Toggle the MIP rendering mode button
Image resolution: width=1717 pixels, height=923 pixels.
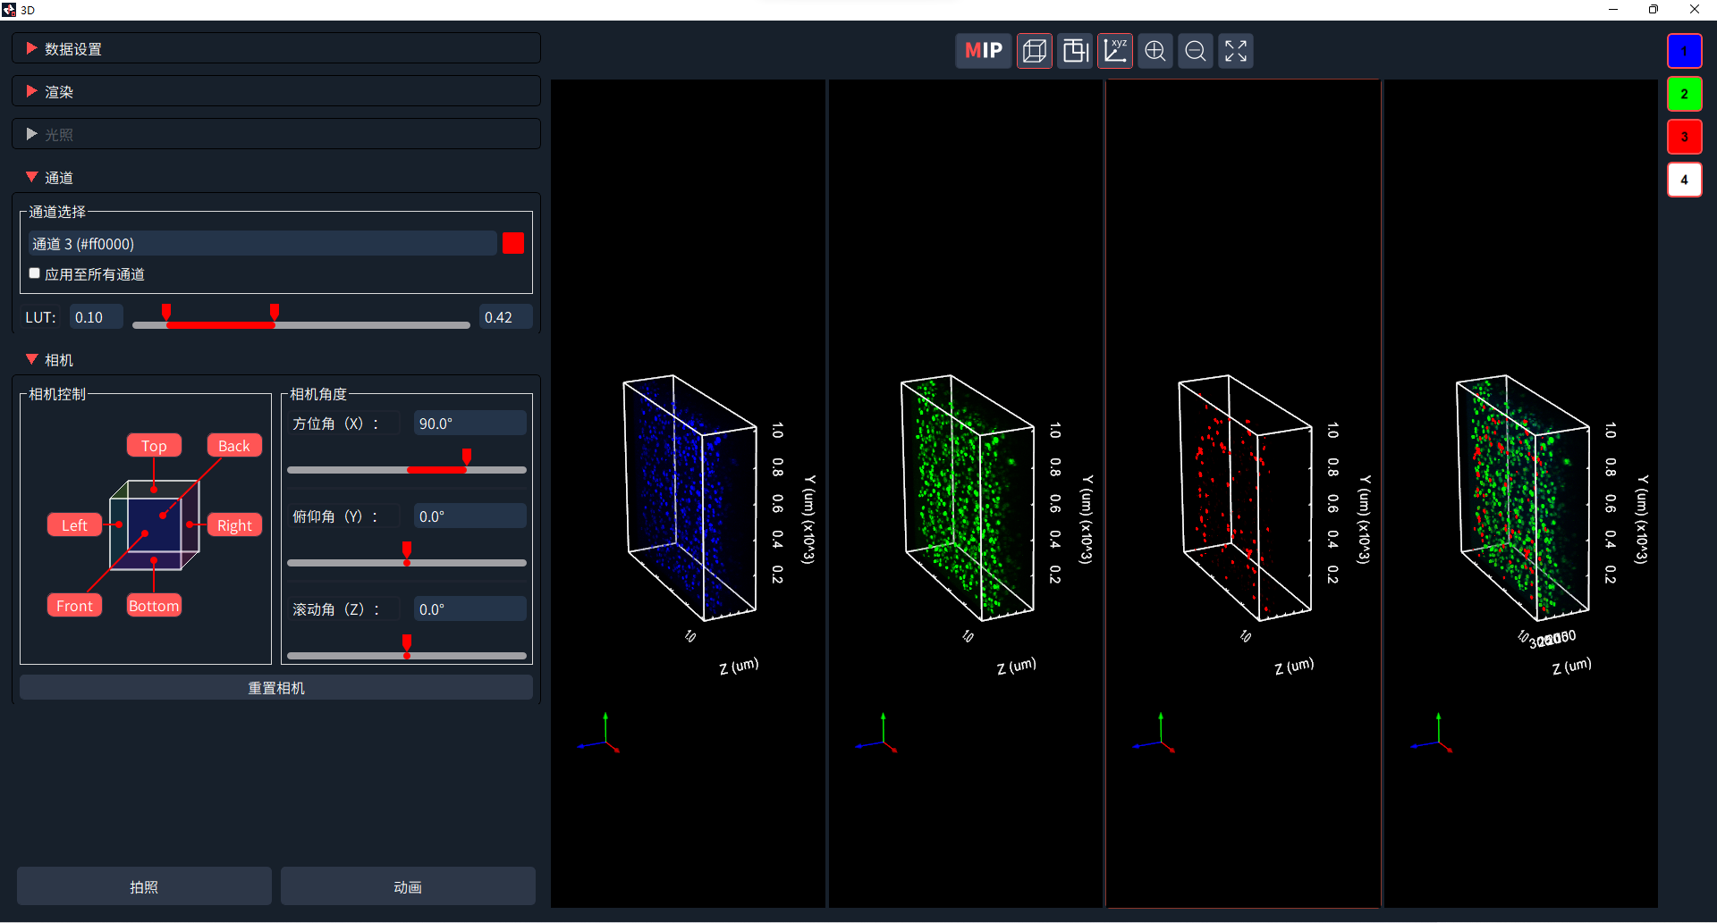point(984,51)
